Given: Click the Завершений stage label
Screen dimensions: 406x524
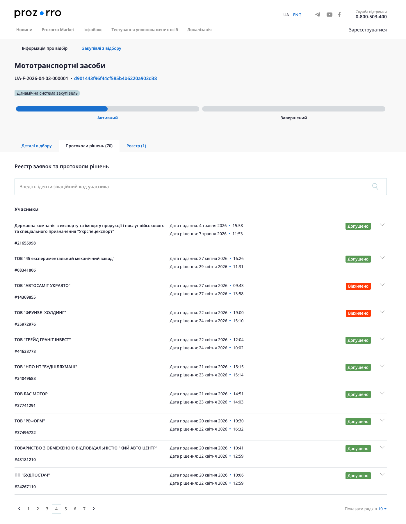Looking at the screenshot, I should 294,118.
